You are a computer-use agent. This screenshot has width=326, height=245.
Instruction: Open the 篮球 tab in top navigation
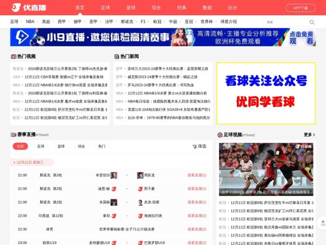(x=131, y=8)
